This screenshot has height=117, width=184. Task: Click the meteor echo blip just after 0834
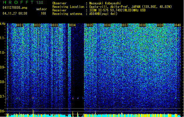(x=73, y=98)
